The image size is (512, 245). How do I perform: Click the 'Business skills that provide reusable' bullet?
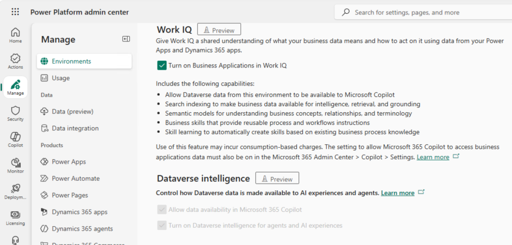[267, 123]
